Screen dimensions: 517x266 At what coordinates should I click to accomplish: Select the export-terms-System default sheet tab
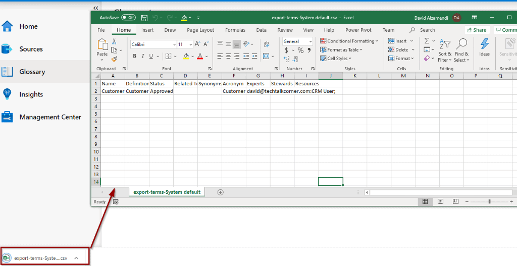point(167,192)
